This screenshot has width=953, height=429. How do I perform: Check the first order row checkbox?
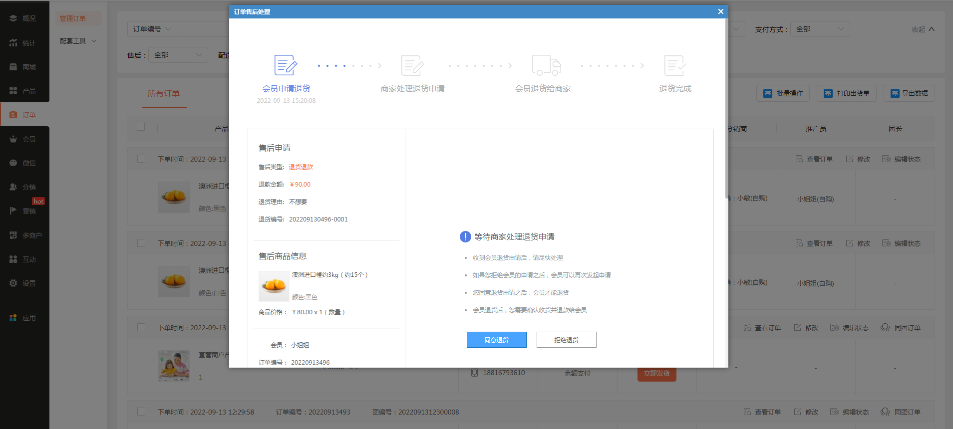141,159
